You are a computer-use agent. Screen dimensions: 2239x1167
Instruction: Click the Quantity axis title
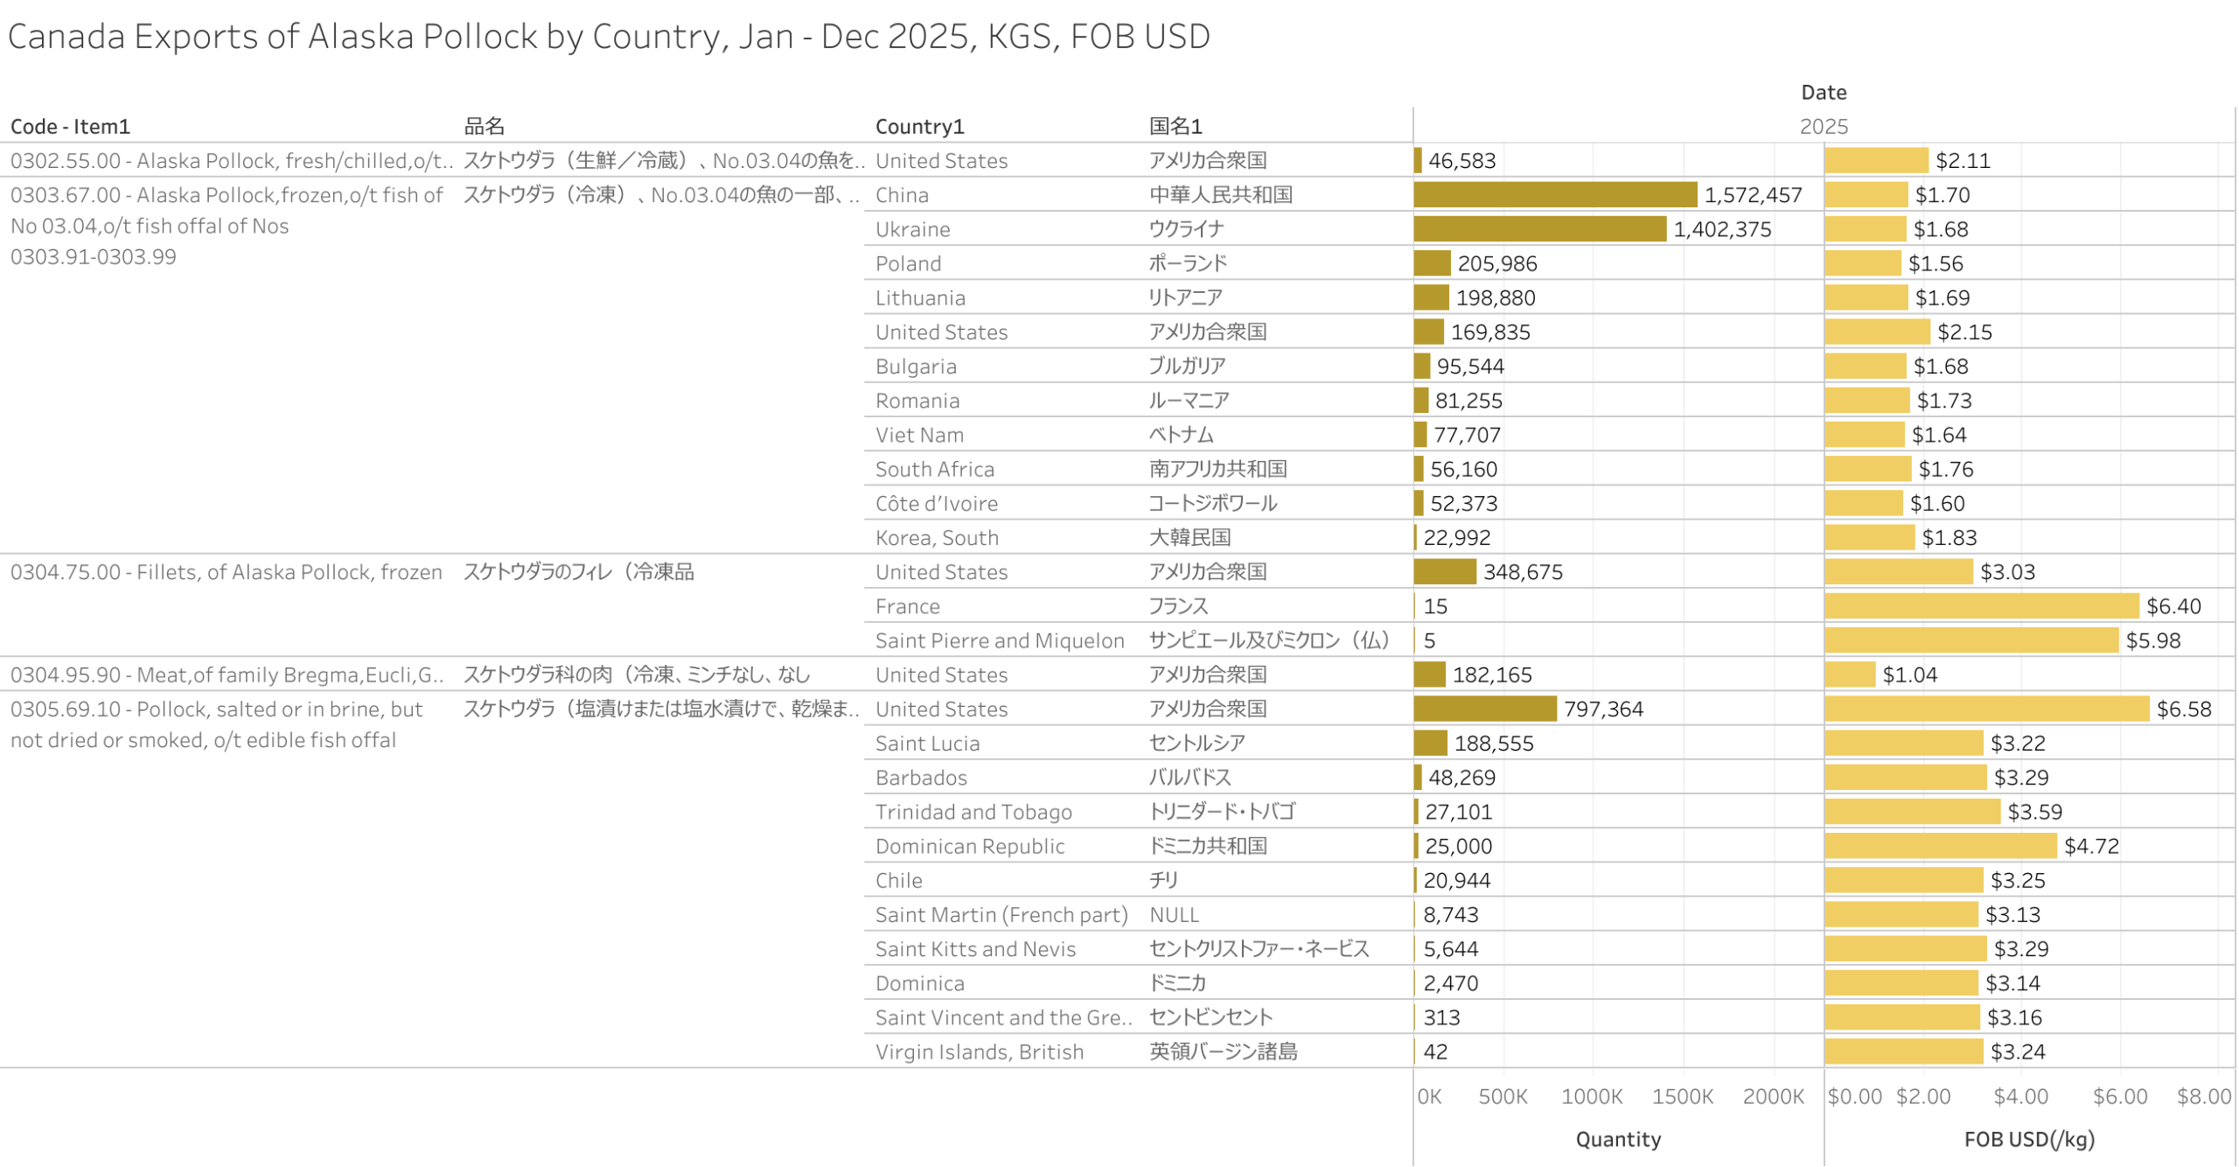point(1617,1138)
